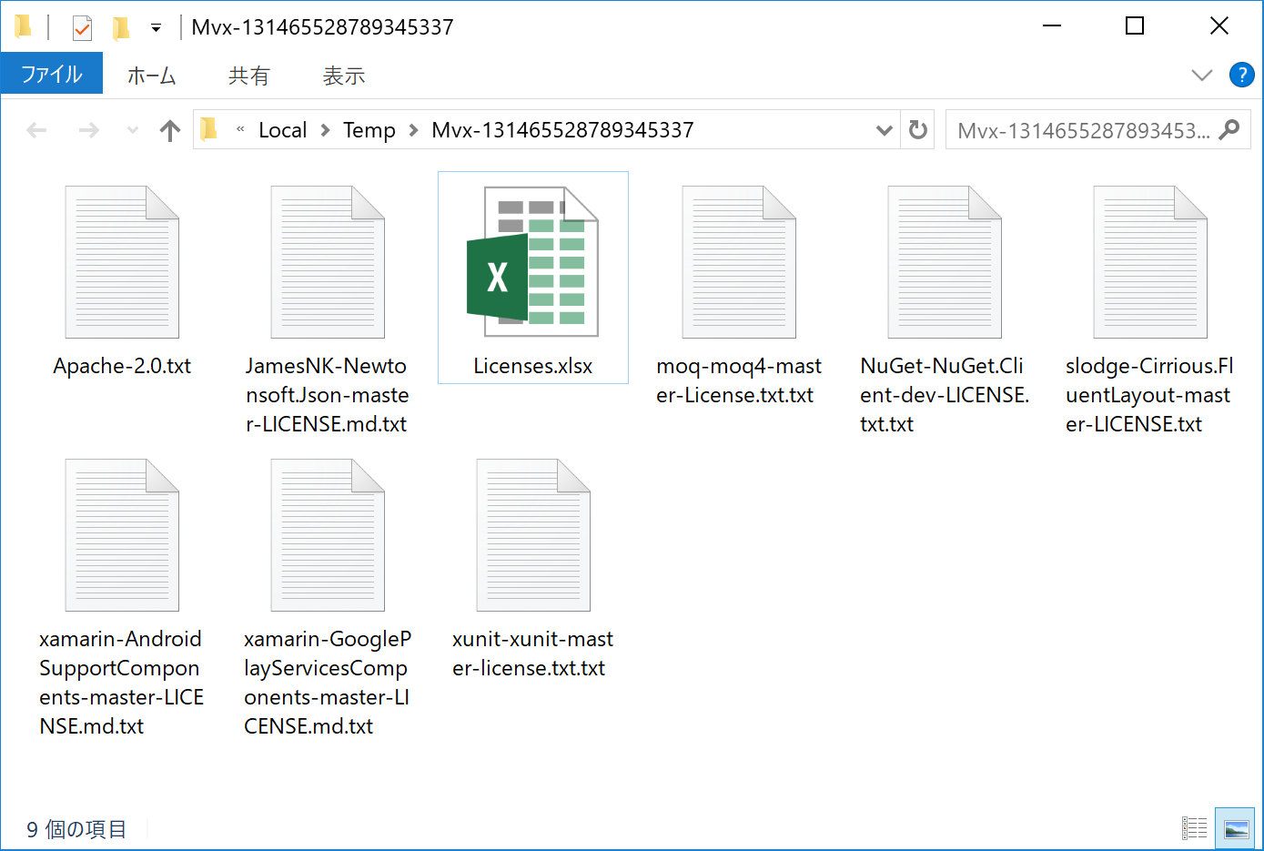Switch to the 表示 tab
The image size is (1264, 851).
pyautogui.click(x=343, y=75)
